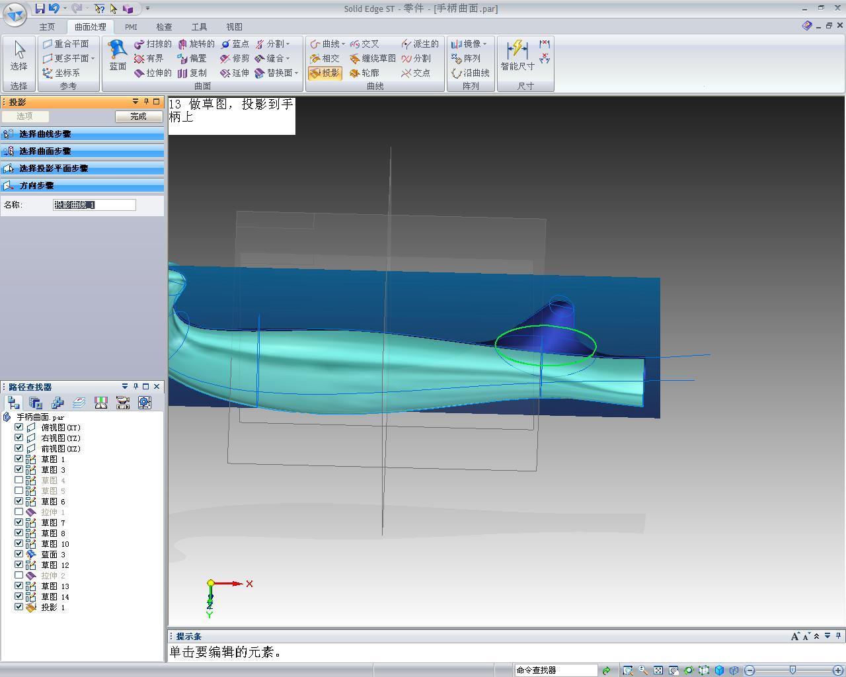Screen dimensions: 846x677
Task: Expand the 选择曲面步骤 step
Action: click(82, 151)
